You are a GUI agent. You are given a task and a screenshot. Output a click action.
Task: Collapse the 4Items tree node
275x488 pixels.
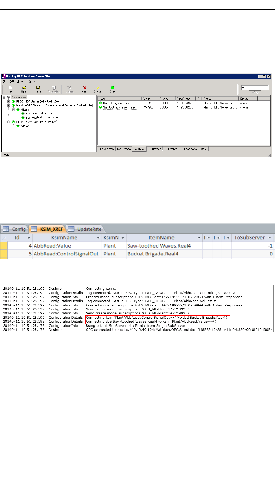pyautogui.click(x=14, y=110)
